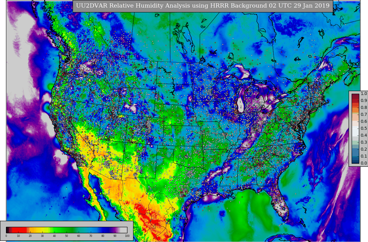Viewport: 368px width, 242px height.
Task: Click the 80 tick label on humidity colorbar
Action: pyautogui.click(x=103, y=236)
